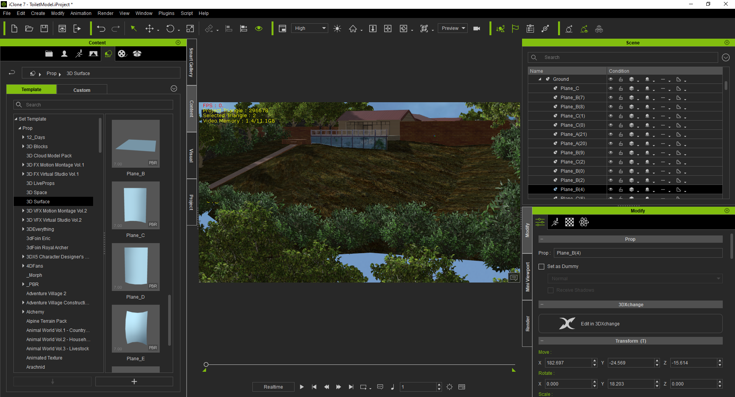Enable the Set as Dummy checkbox
This screenshot has width=735, height=397.
541,266
